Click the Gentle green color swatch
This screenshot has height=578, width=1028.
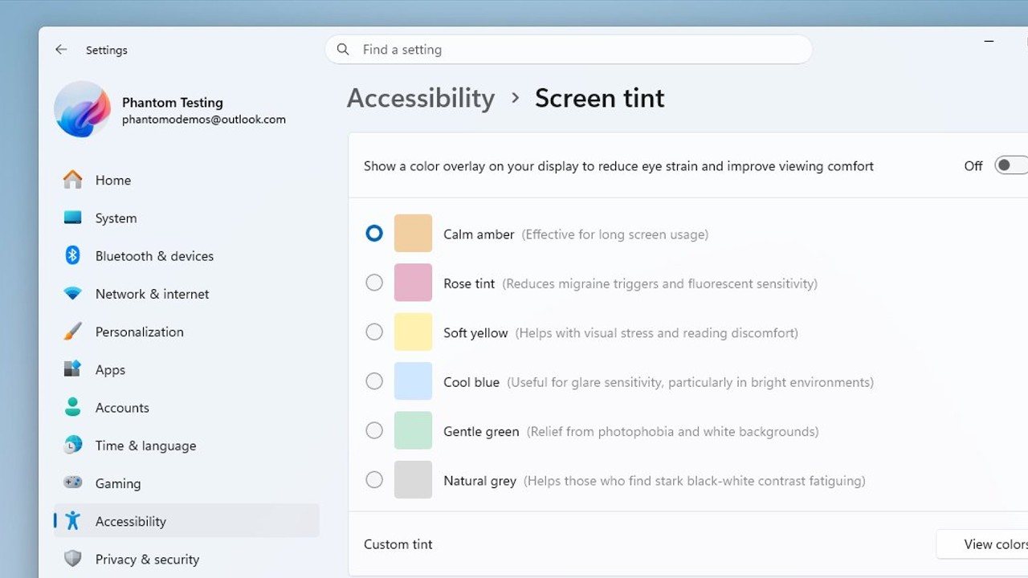413,430
